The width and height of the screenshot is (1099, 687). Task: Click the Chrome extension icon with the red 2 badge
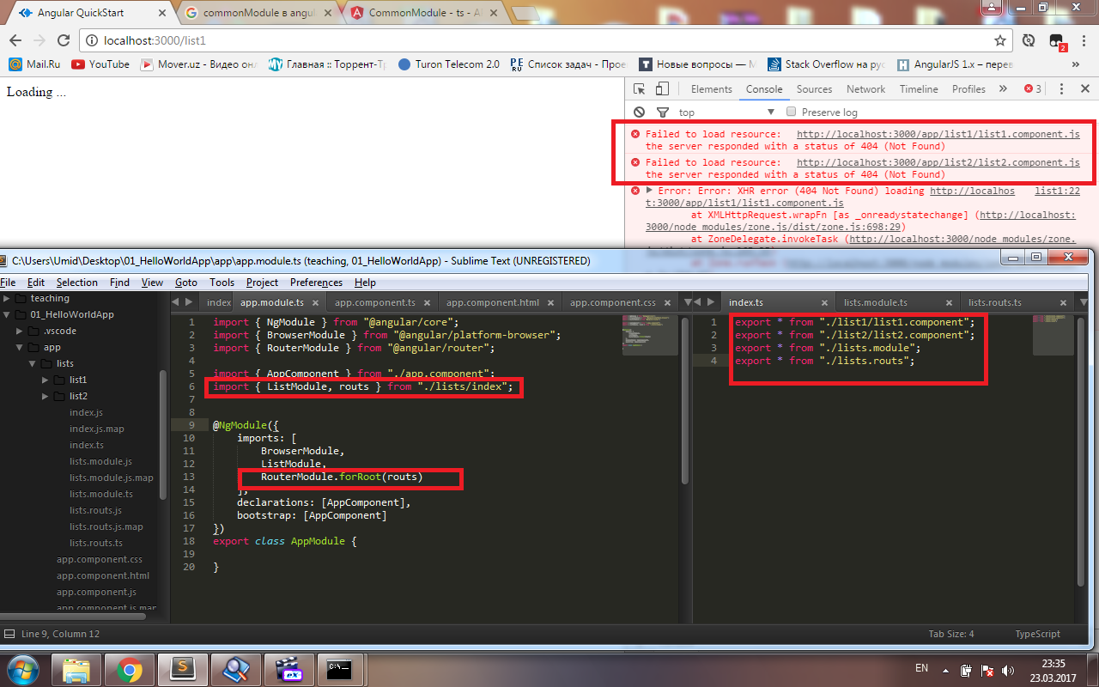pyautogui.click(x=1057, y=41)
